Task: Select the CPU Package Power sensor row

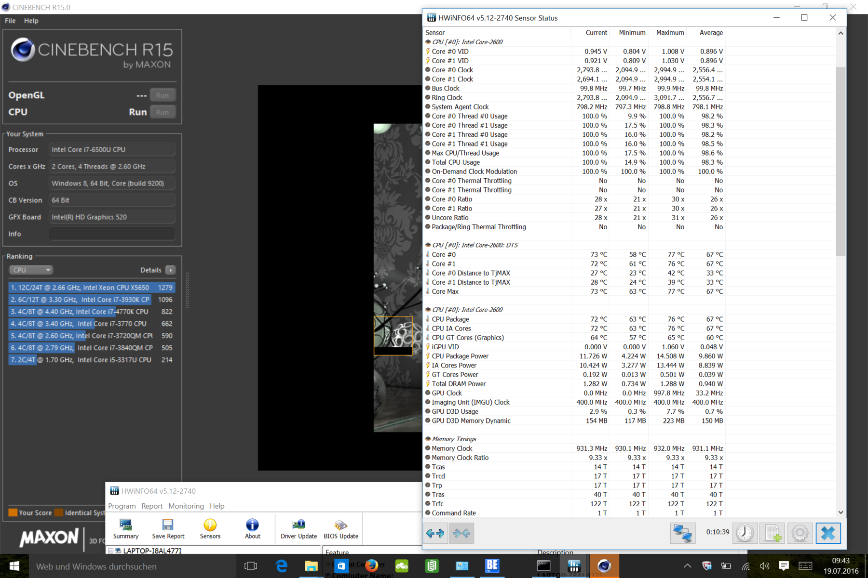Action: click(574, 356)
